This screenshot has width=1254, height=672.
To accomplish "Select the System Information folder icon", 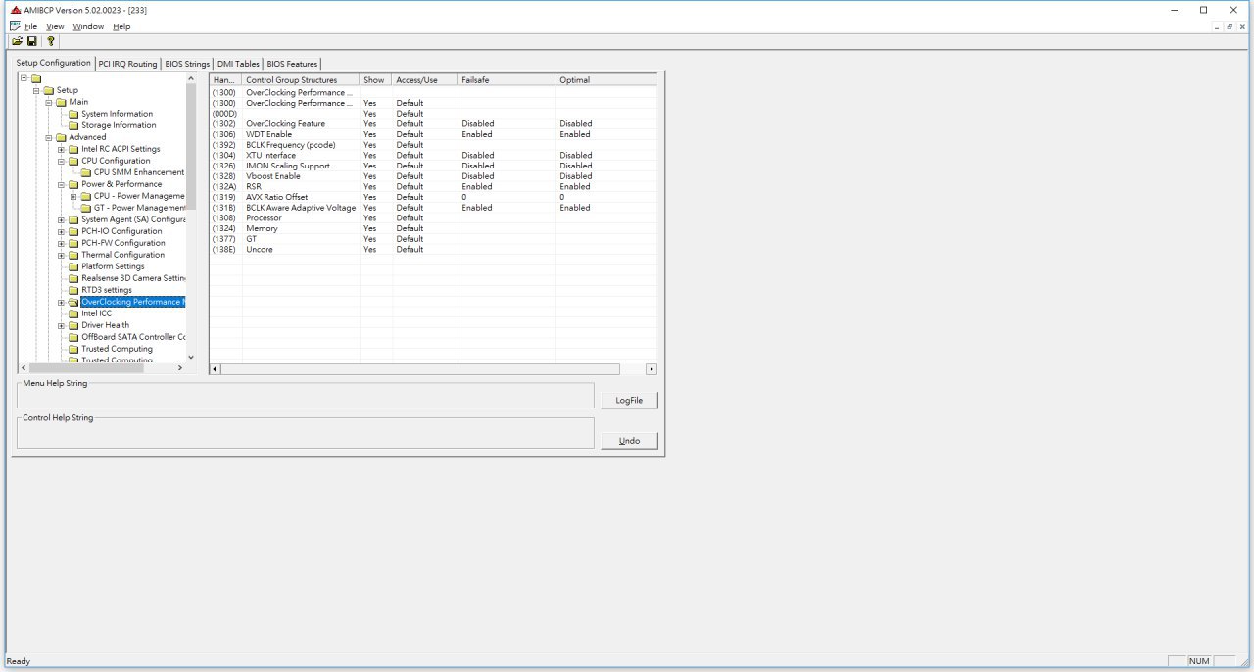I will [x=72, y=114].
